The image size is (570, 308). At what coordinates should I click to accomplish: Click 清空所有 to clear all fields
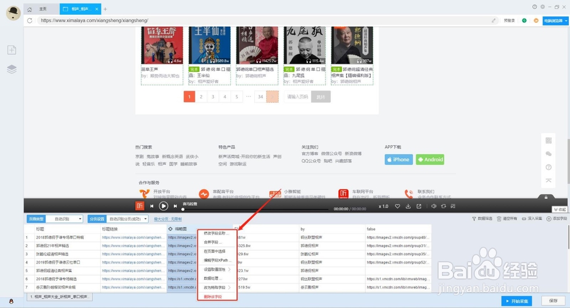point(507,219)
